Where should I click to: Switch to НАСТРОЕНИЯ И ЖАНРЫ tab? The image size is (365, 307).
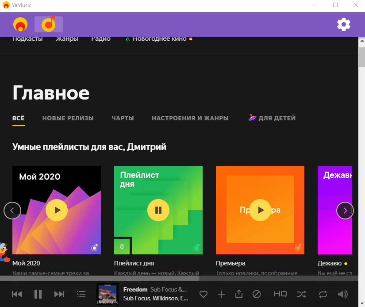(190, 118)
